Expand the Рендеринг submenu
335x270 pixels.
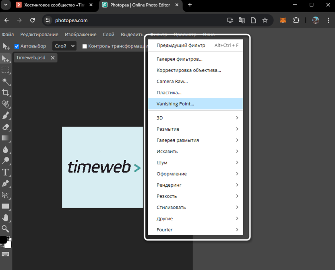[195, 185]
